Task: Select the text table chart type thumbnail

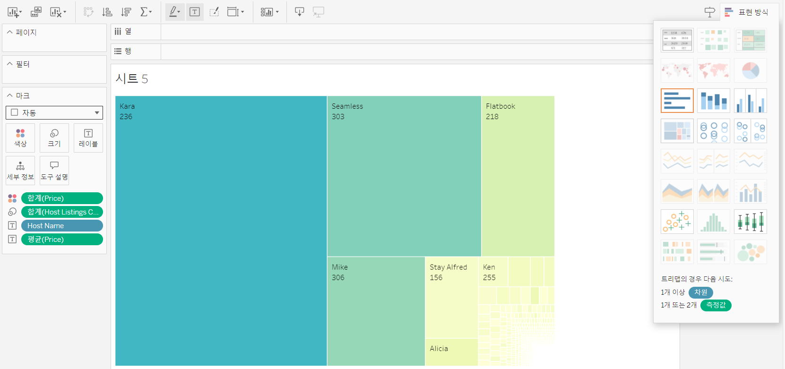Action: [677, 40]
